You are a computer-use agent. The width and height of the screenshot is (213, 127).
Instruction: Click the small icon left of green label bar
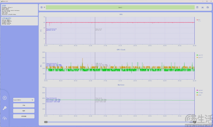(44, 7)
